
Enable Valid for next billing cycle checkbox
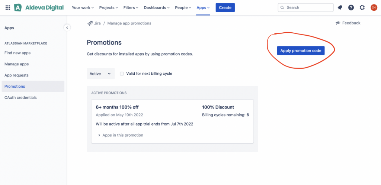122,74
